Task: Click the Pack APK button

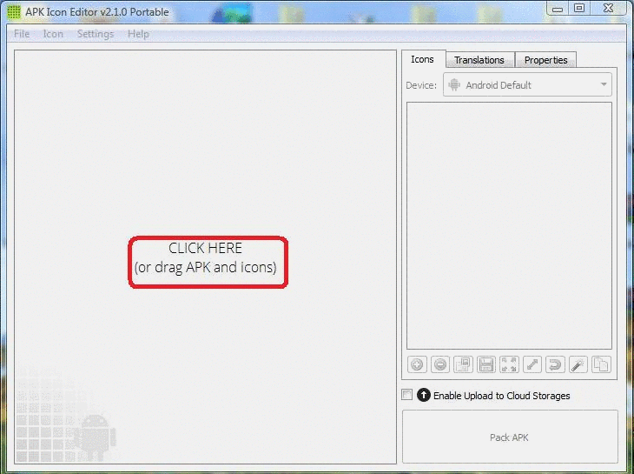Action: pyautogui.click(x=510, y=437)
